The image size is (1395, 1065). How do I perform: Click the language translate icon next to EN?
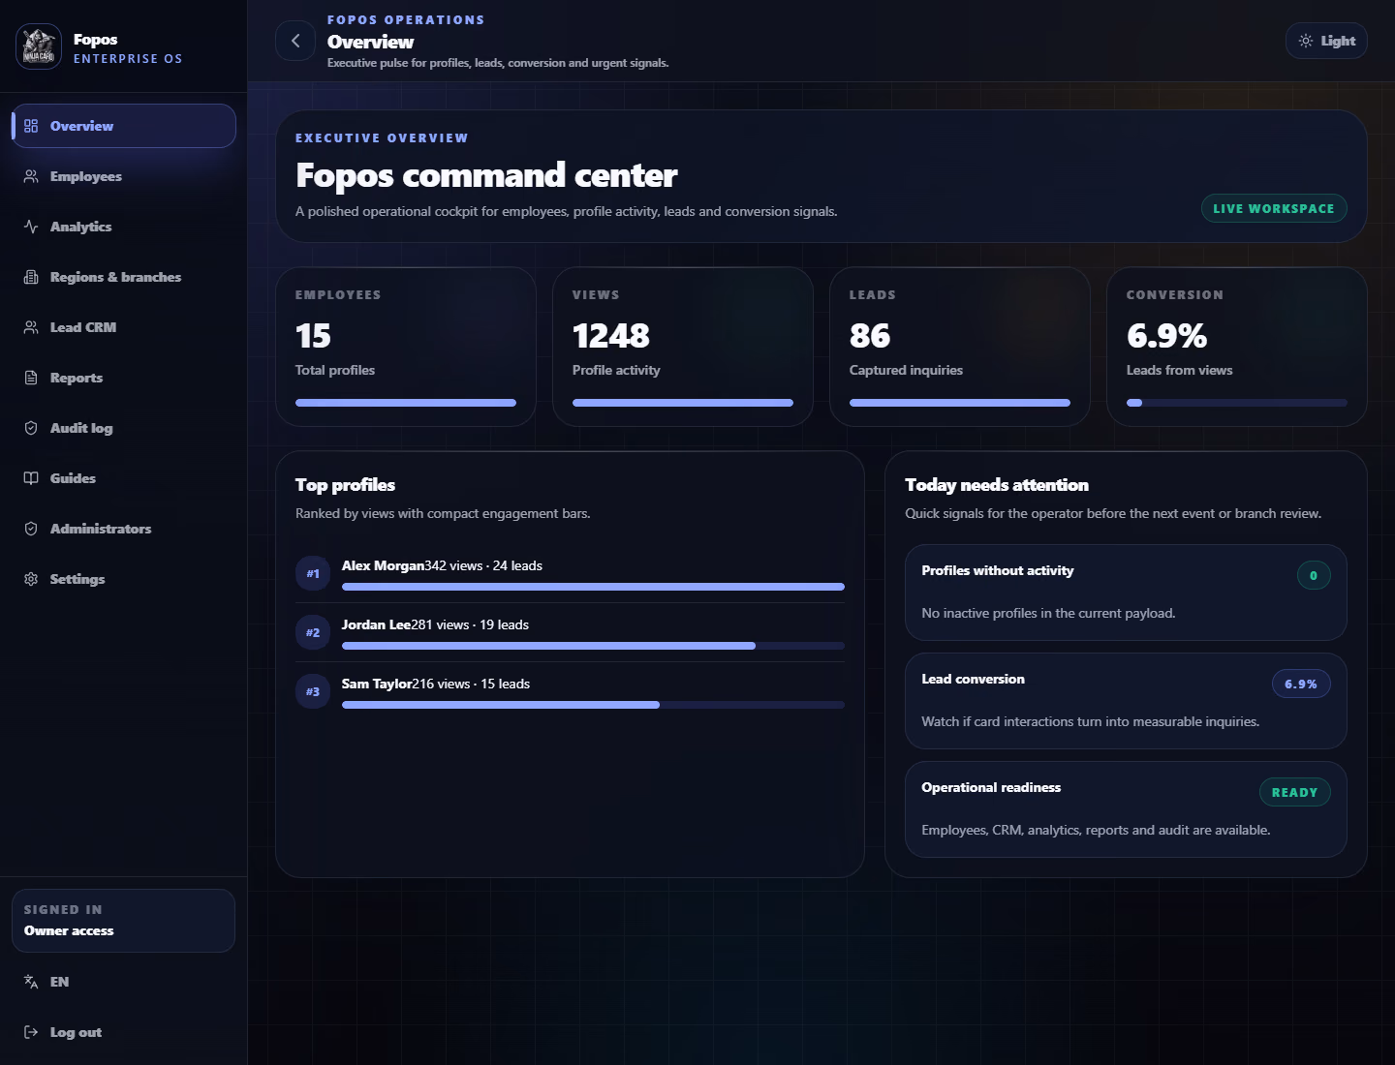click(31, 982)
